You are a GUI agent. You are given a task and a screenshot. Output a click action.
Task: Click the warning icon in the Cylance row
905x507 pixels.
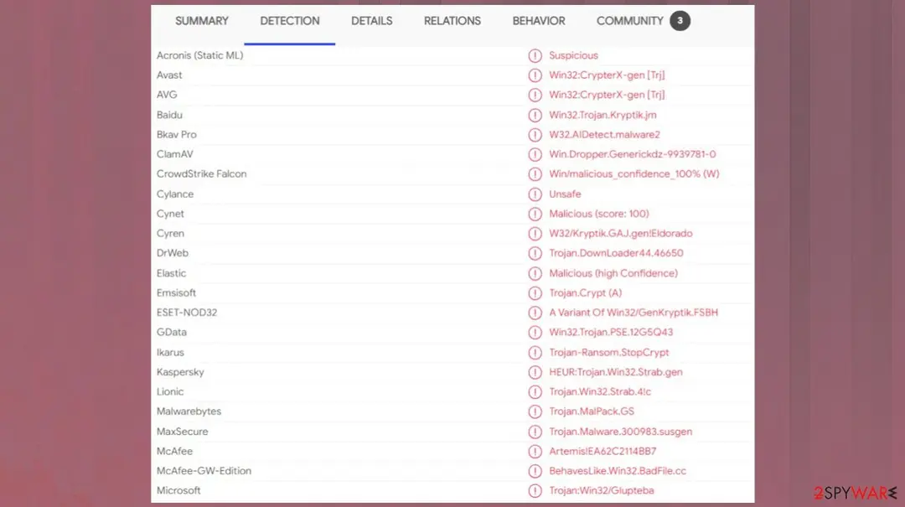[x=535, y=194]
